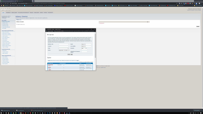Click the joined date input in popup
Screen dimensions: 203x114
coord(88,44)
